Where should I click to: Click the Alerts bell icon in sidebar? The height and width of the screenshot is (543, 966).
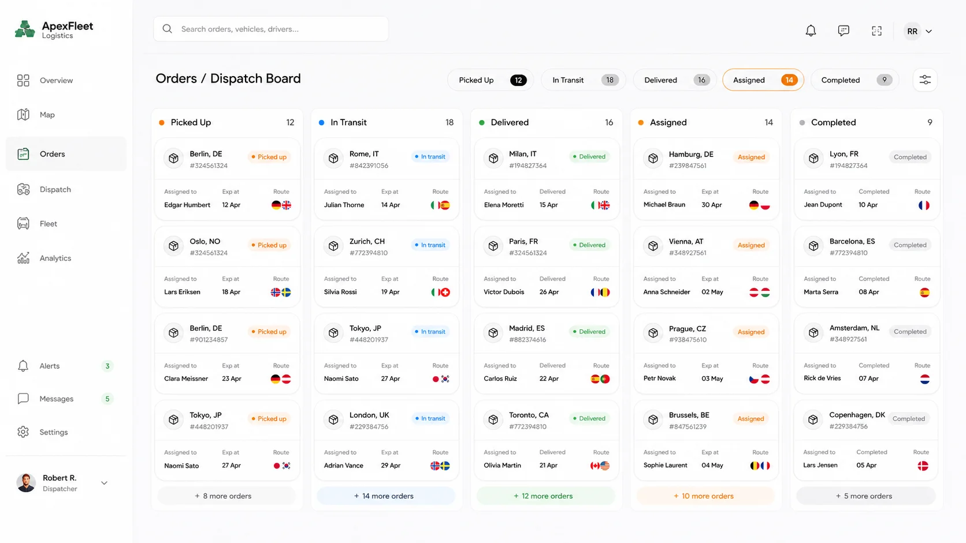[23, 366]
